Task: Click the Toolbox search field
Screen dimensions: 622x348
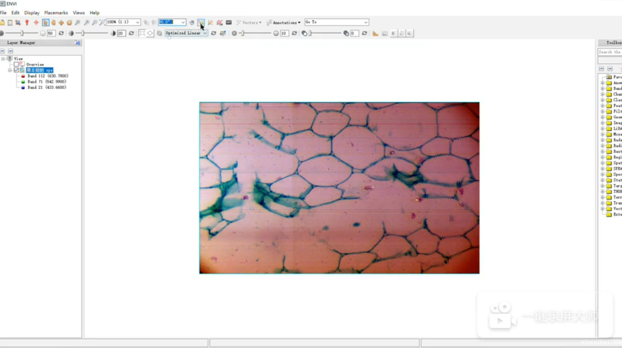Action: (x=610, y=52)
